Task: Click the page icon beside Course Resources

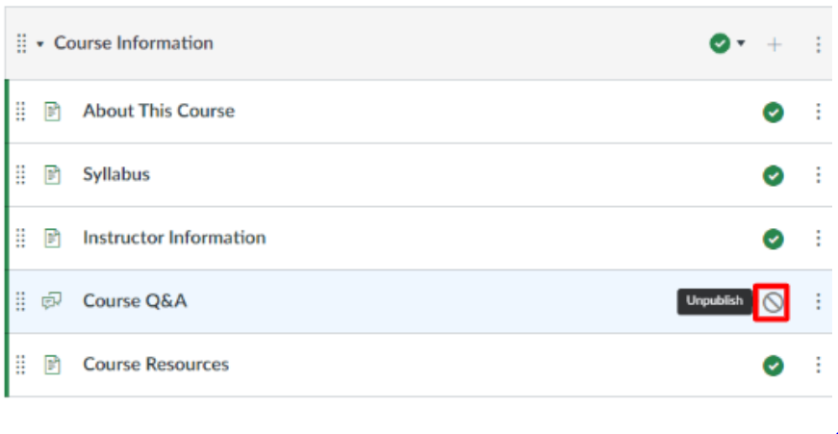Action: tap(52, 365)
